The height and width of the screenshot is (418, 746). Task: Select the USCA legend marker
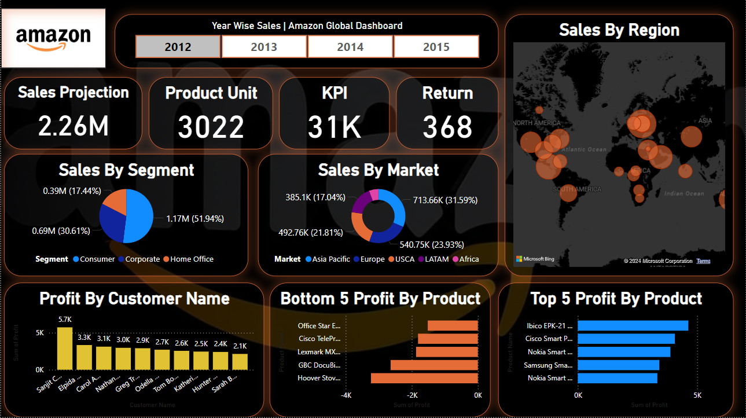[391, 259]
